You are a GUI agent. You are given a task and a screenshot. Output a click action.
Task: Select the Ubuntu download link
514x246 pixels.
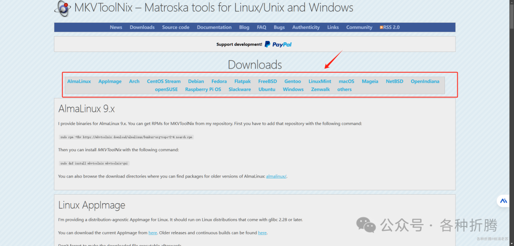(267, 89)
